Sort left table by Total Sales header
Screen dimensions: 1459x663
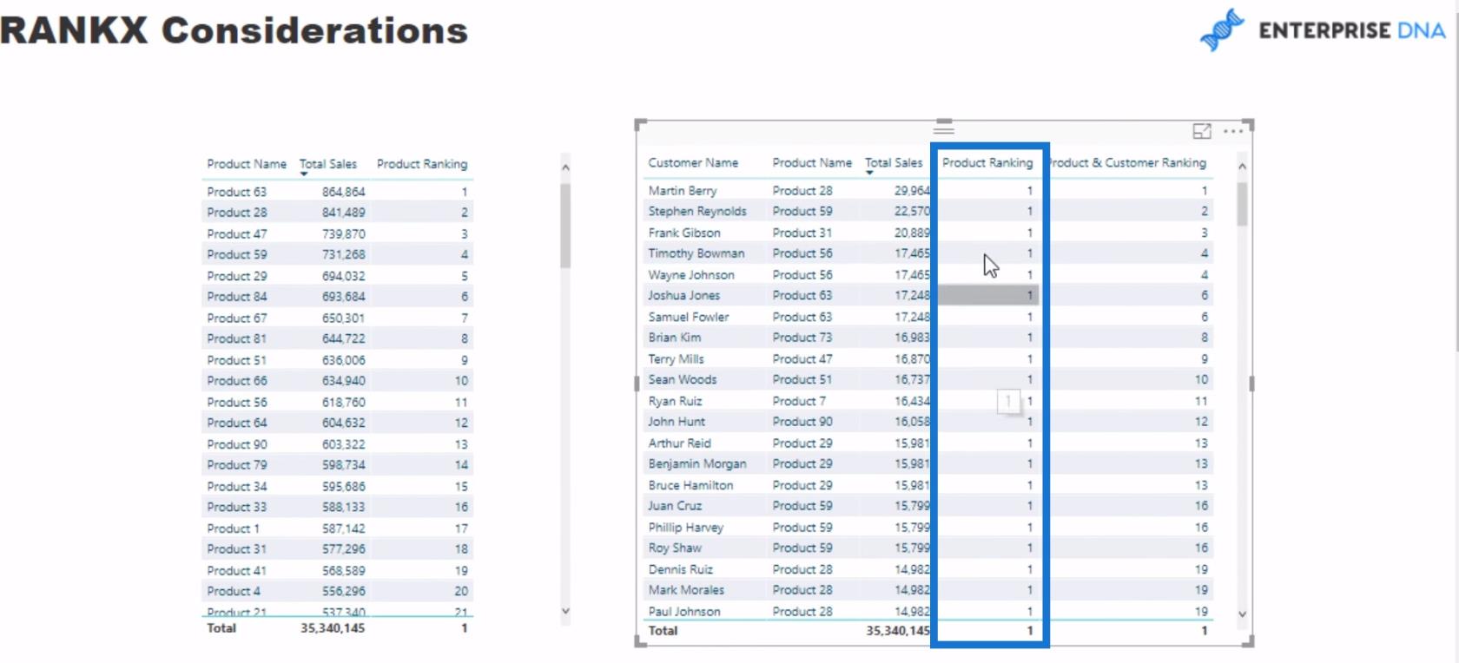point(328,164)
